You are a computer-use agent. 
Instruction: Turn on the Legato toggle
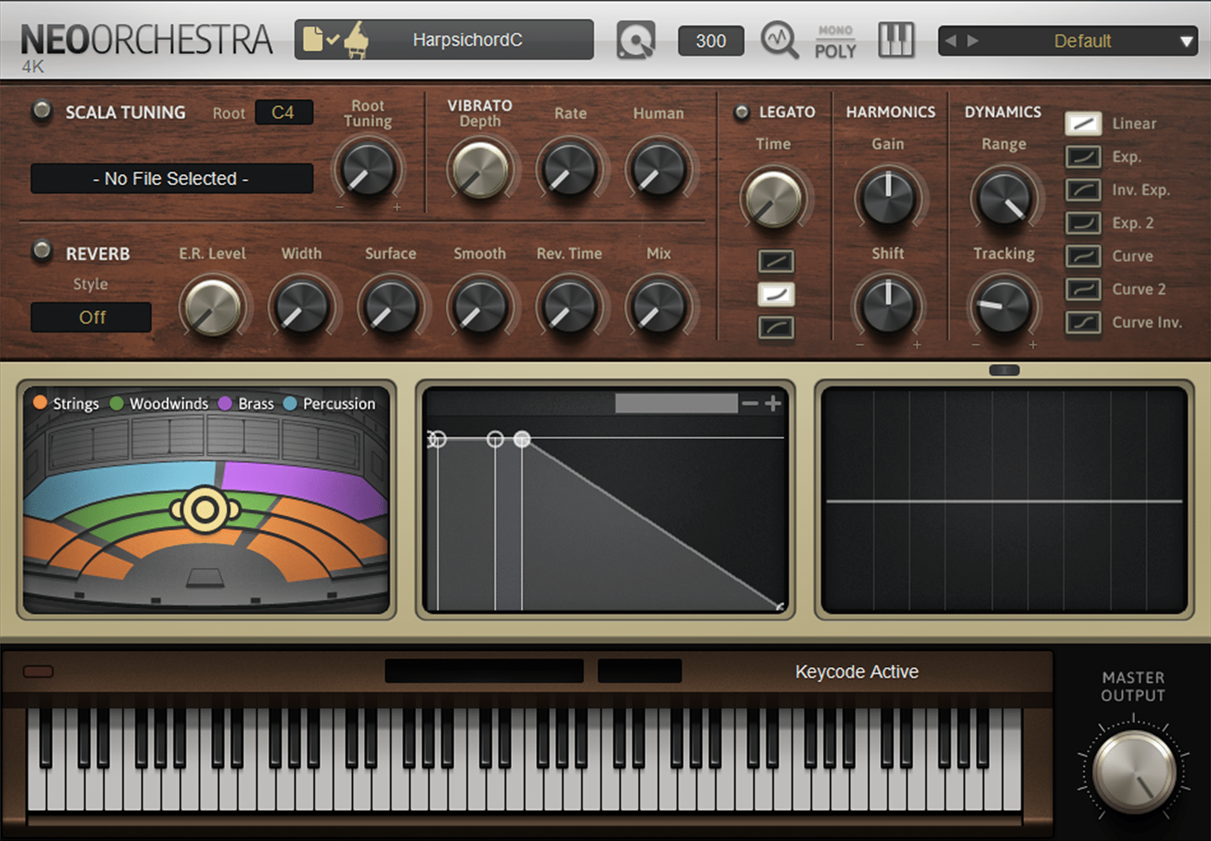(x=741, y=113)
